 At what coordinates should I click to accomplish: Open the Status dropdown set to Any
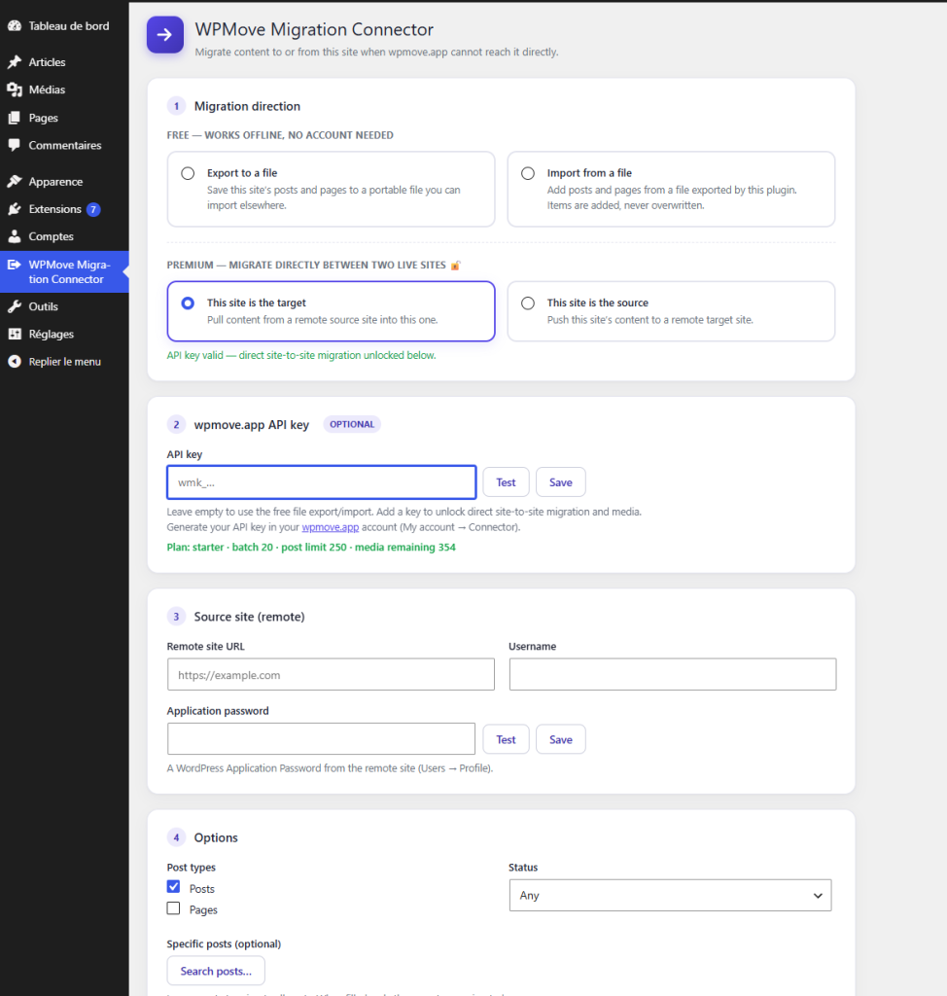coord(670,896)
